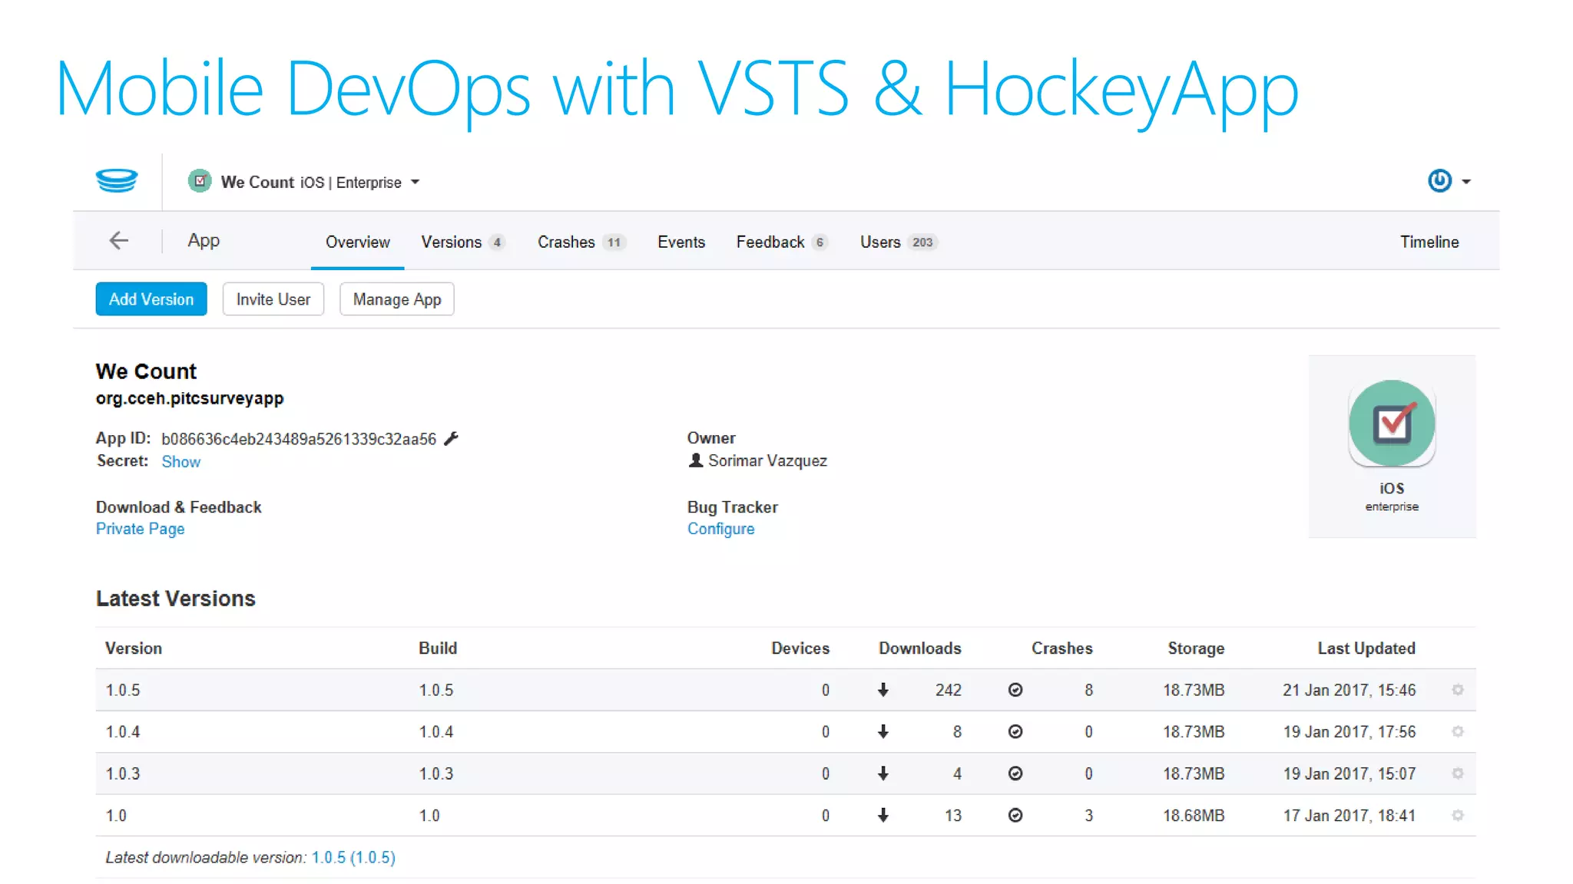Click the Crashes count badge 11

614,242
